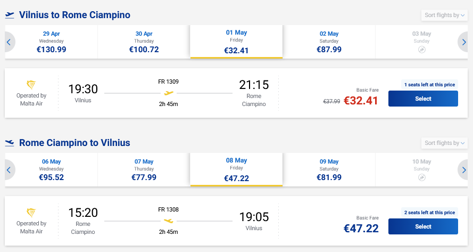The height and width of the screenshot is (252, 473).
Task: Show later outbound dates with right arrow
Action: tap(464, 42)
